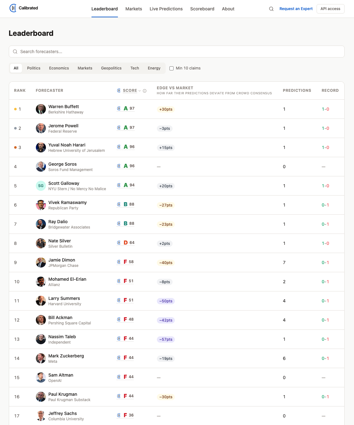The height and width of the screenshot is (425, 354).
Task: Click the score badge icon in Jamie Dimon's row
Action: 119,262
